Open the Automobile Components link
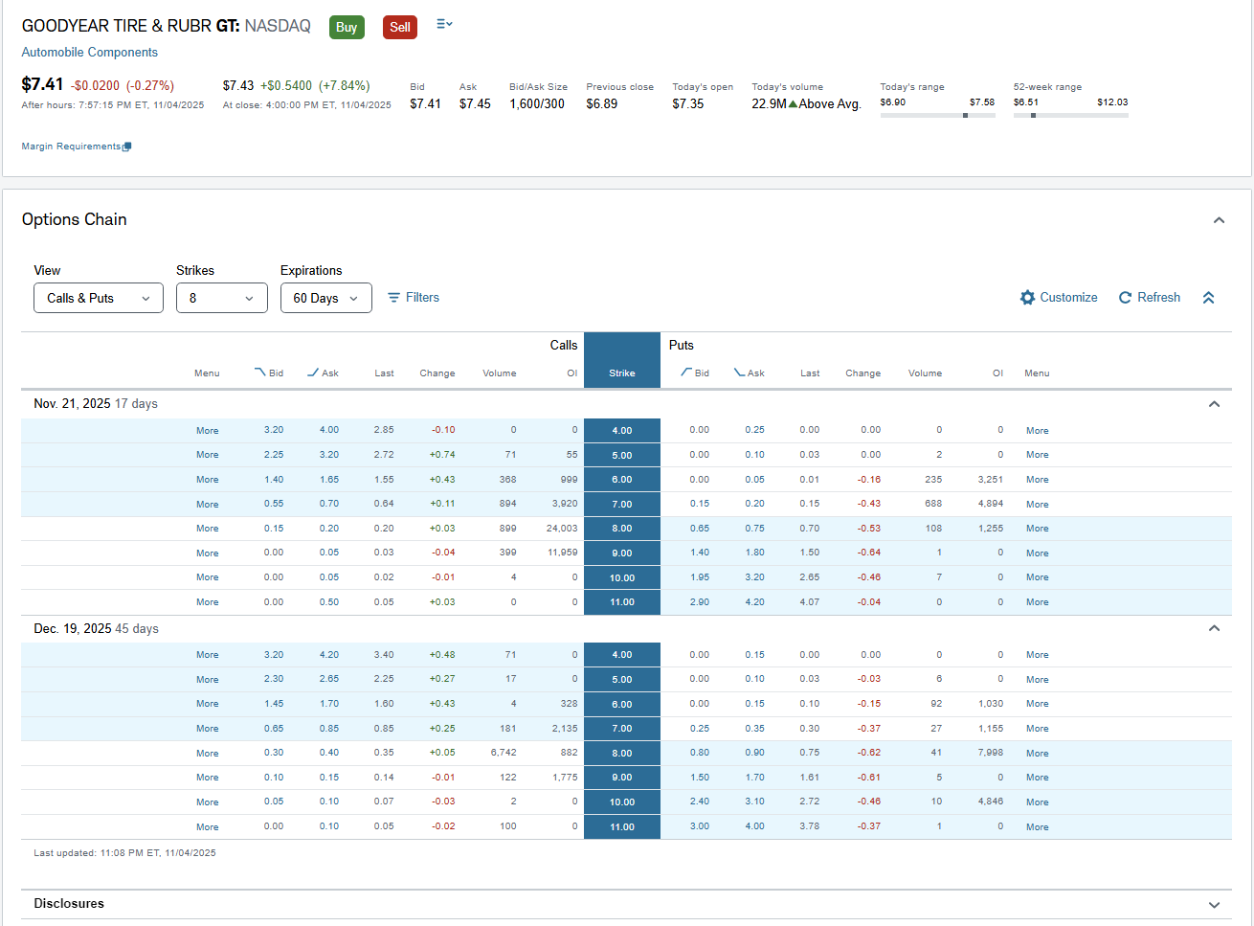 click(90, 53)
